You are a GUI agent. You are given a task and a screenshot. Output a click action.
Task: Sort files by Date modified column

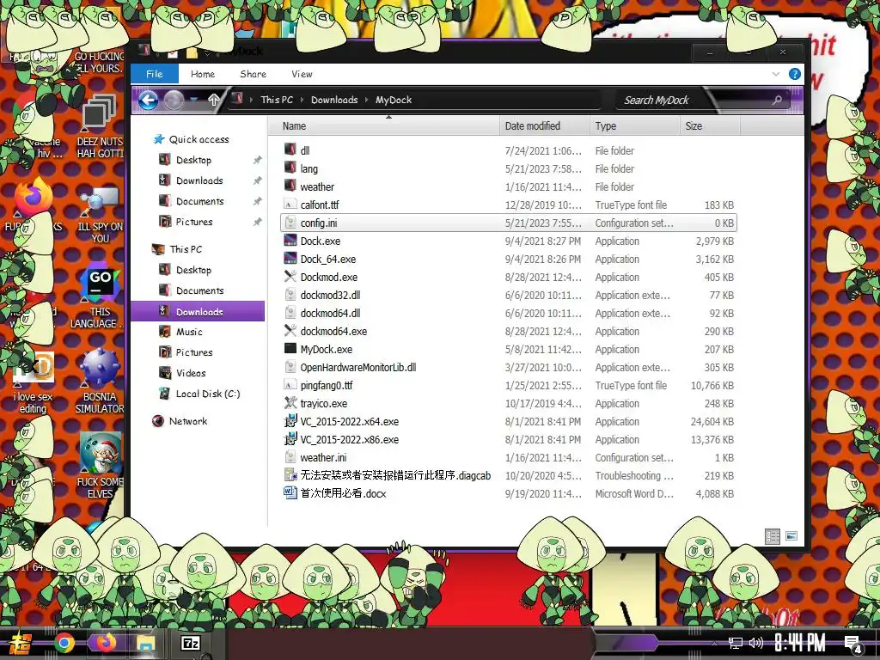(x=544, y=126)
